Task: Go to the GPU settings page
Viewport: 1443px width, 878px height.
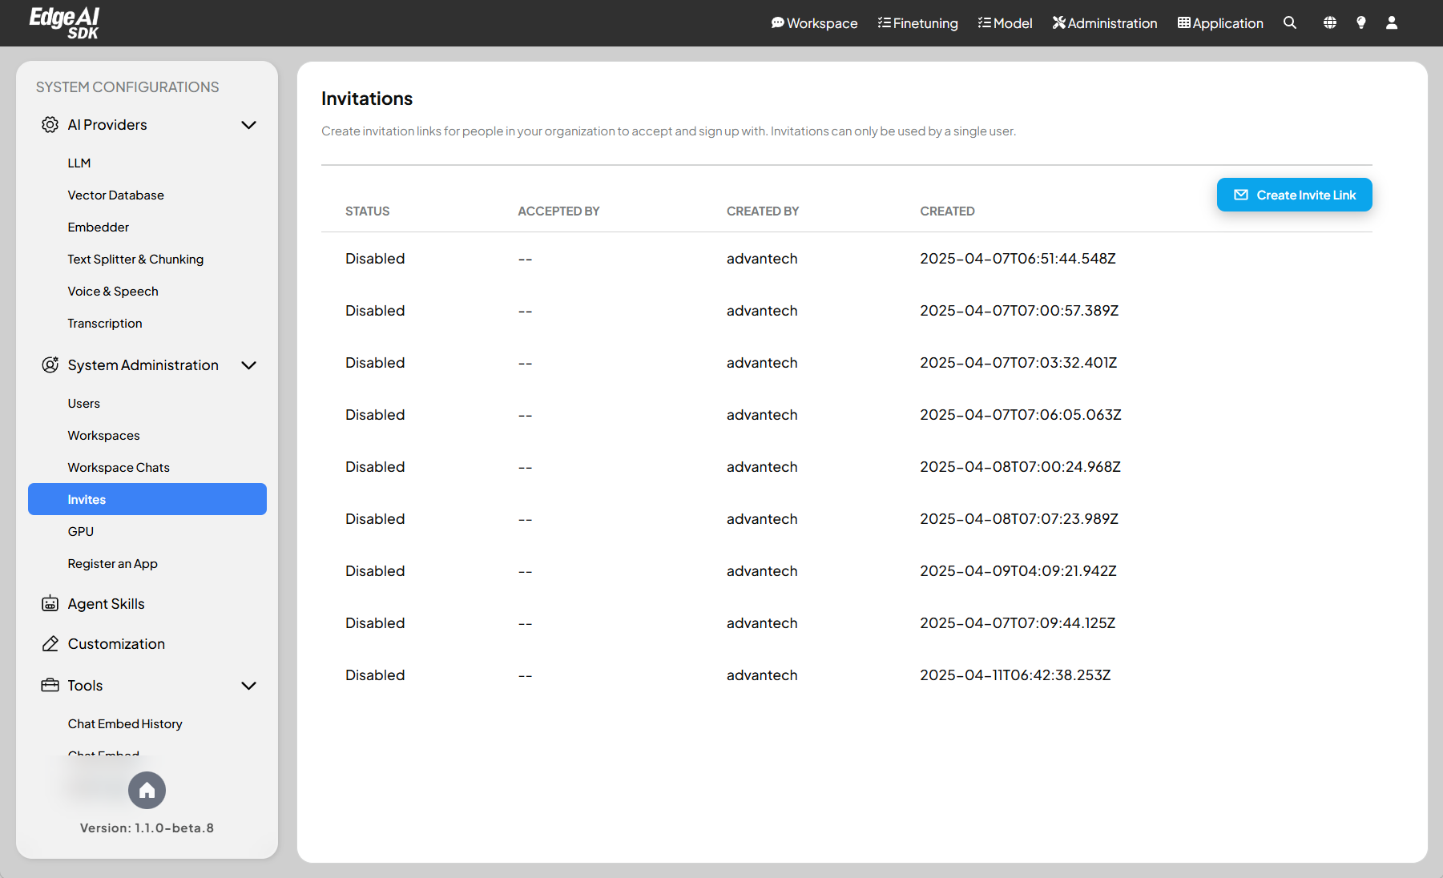Action: [x=80, y=532]
